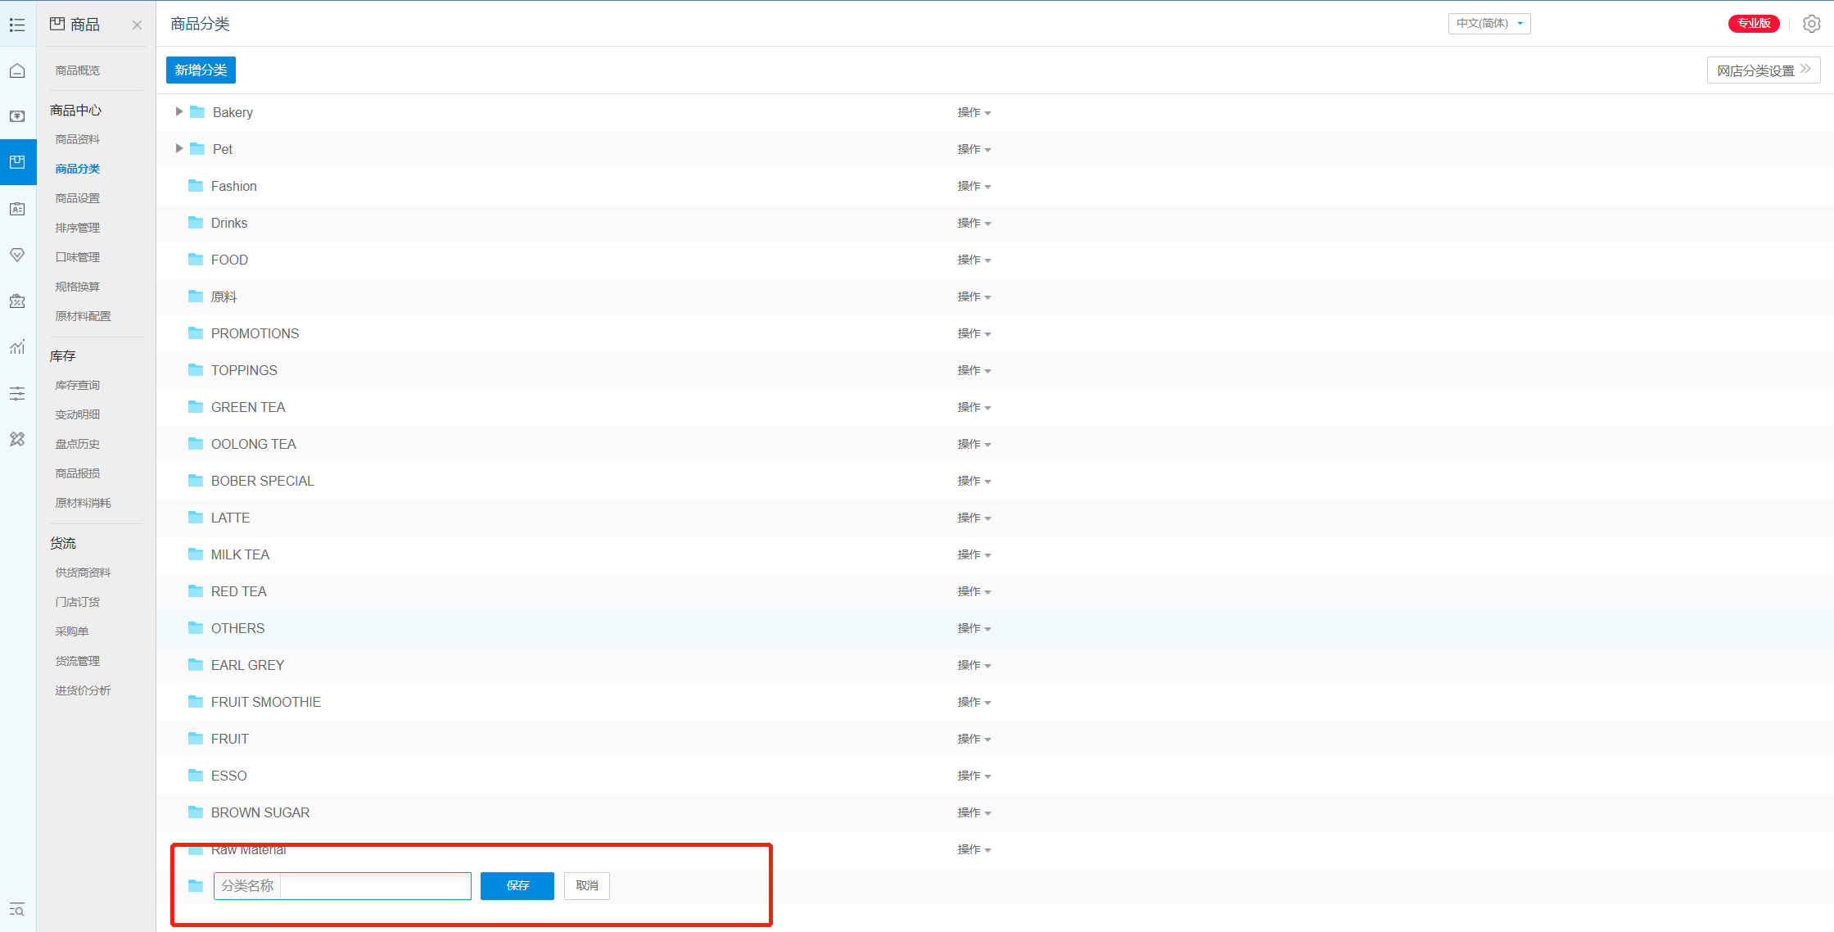Open the 操作 dropdown for Fashion row
The width and height of the screenshot is (1834, 932).
coord(973,186)
